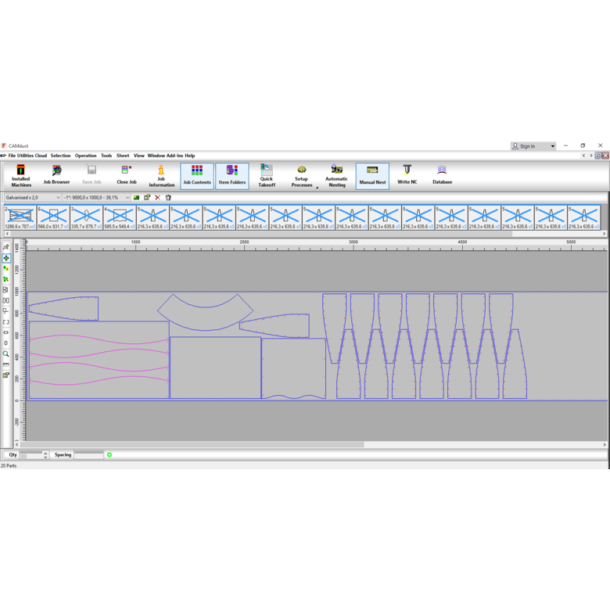Click the horizontal oval tool in left toolbar
Viewport: 610px width, 610px height.
click(x=5, y=332)
